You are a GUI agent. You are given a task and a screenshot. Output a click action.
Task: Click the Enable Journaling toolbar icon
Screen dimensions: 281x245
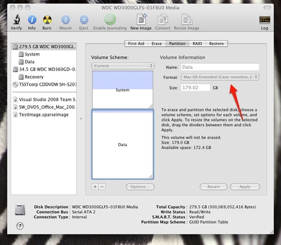tap(110, 19)
